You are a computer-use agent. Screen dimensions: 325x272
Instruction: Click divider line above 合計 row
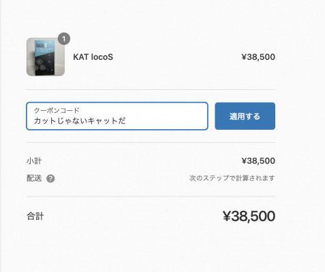[x=151, y=197]
